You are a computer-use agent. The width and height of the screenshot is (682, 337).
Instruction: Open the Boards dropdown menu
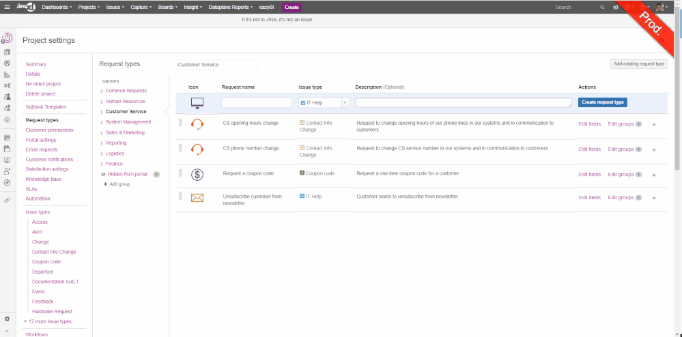tap(168, 8)
